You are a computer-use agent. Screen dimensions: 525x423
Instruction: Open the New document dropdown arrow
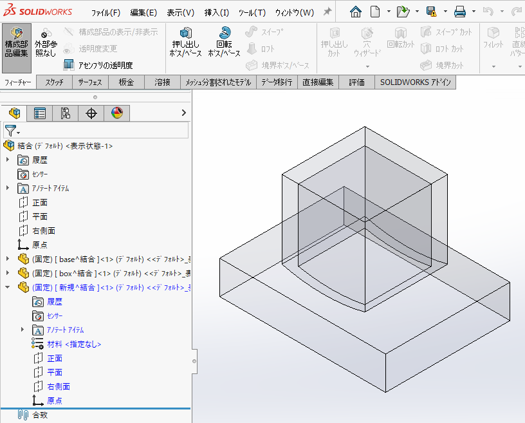[389, 12]
